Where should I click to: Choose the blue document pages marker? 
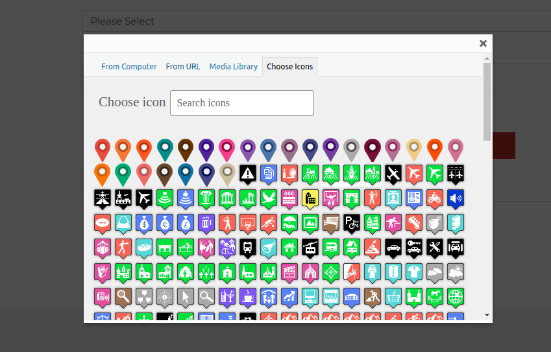269,174
